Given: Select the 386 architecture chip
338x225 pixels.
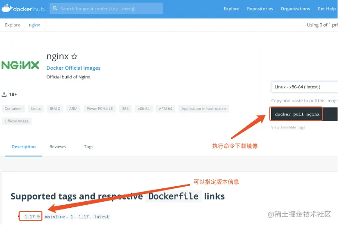Looking at the screenshot, I should coord(125,109).
